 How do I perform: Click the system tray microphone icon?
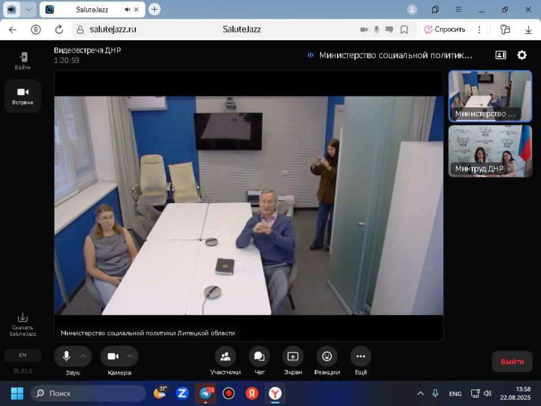436,393
